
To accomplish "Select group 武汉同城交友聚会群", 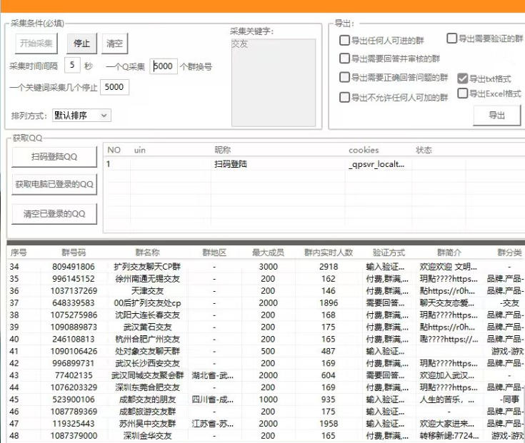I will [x=147, y=375].
